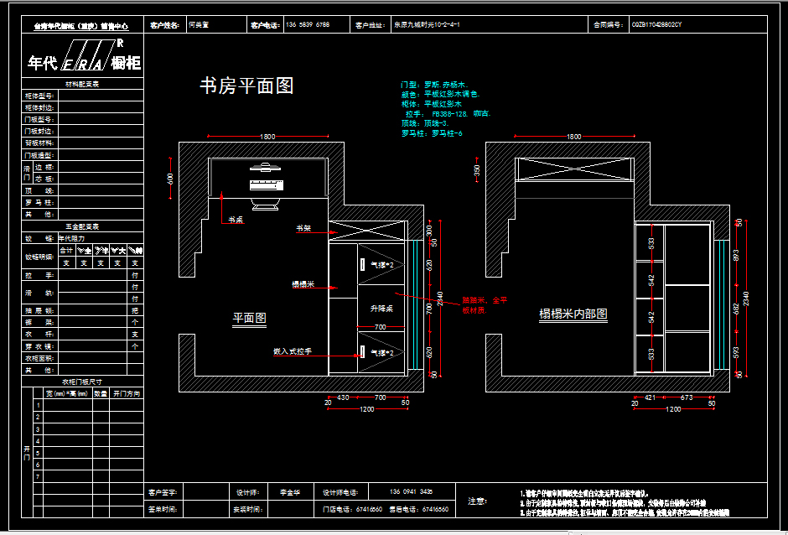The height and width of the screenshot is (535, 788).
Task: Click the customer phone number 136 5839 6788
Action: click(x=308, y=25)
